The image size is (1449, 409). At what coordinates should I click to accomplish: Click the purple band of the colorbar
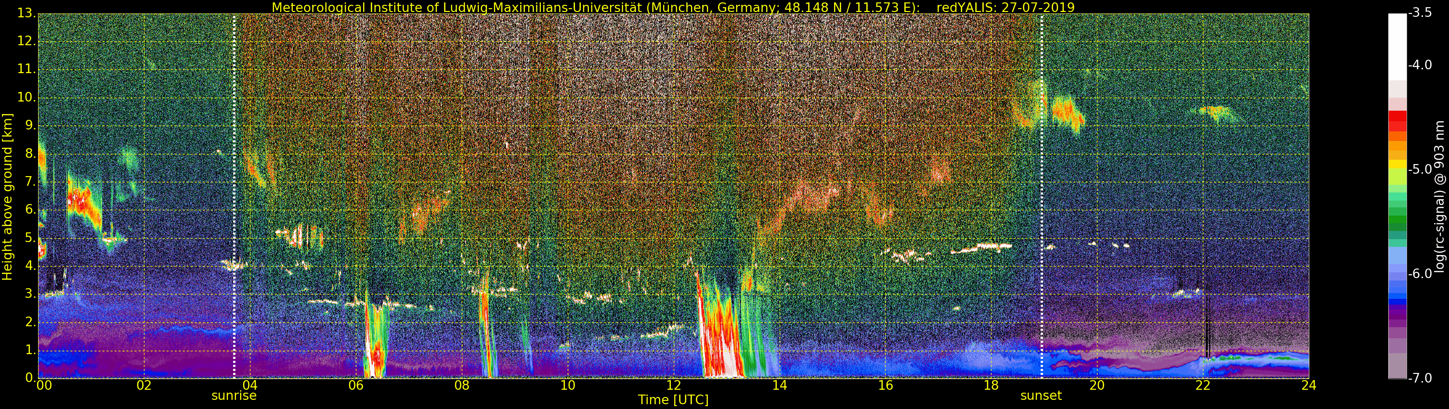tap(1397, 316)
